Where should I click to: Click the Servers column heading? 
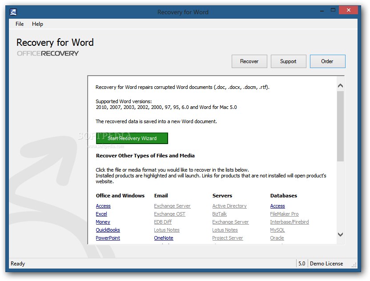[x=222, y=196]
